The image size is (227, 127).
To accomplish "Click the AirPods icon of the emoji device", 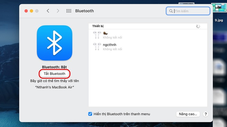I will tap(97, 35).
